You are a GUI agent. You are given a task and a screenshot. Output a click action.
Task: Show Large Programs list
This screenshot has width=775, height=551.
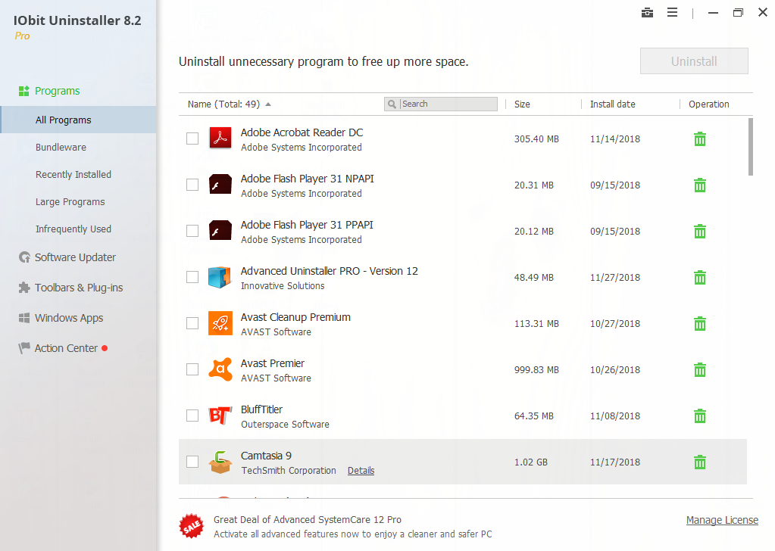(x=70, y=202)
